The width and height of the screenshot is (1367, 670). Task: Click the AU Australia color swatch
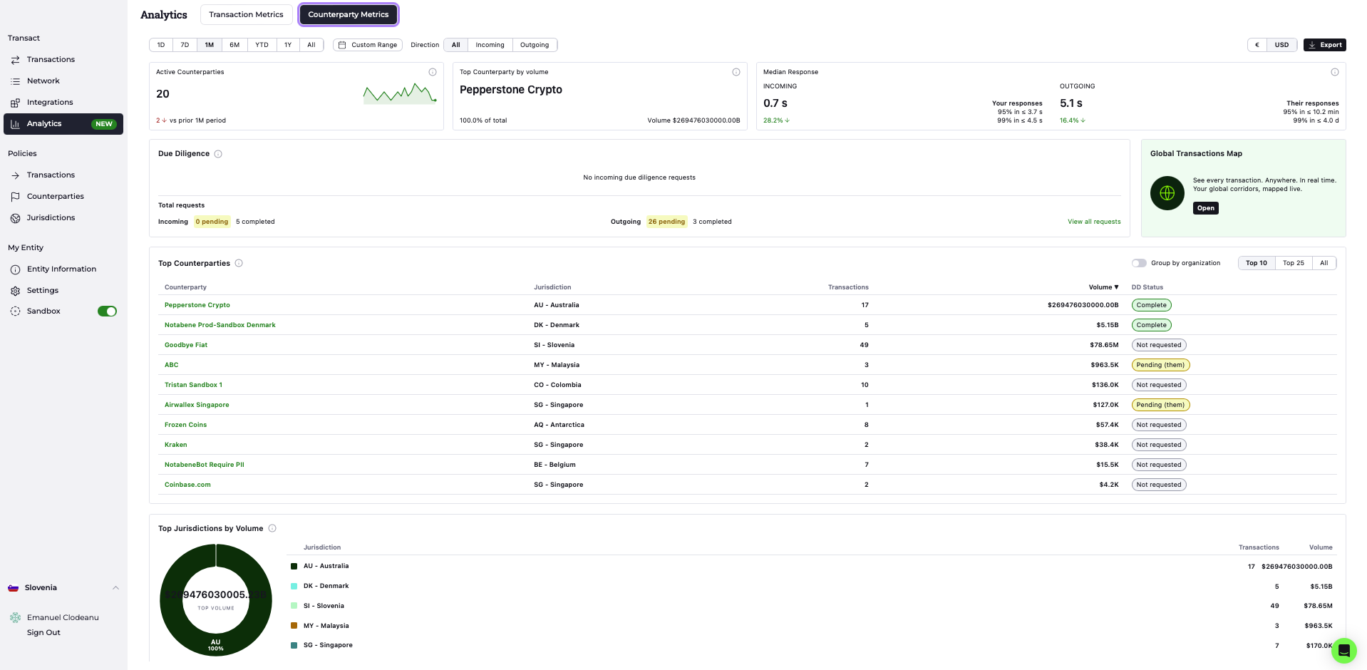pyautogui.click(x=294, y=566)
